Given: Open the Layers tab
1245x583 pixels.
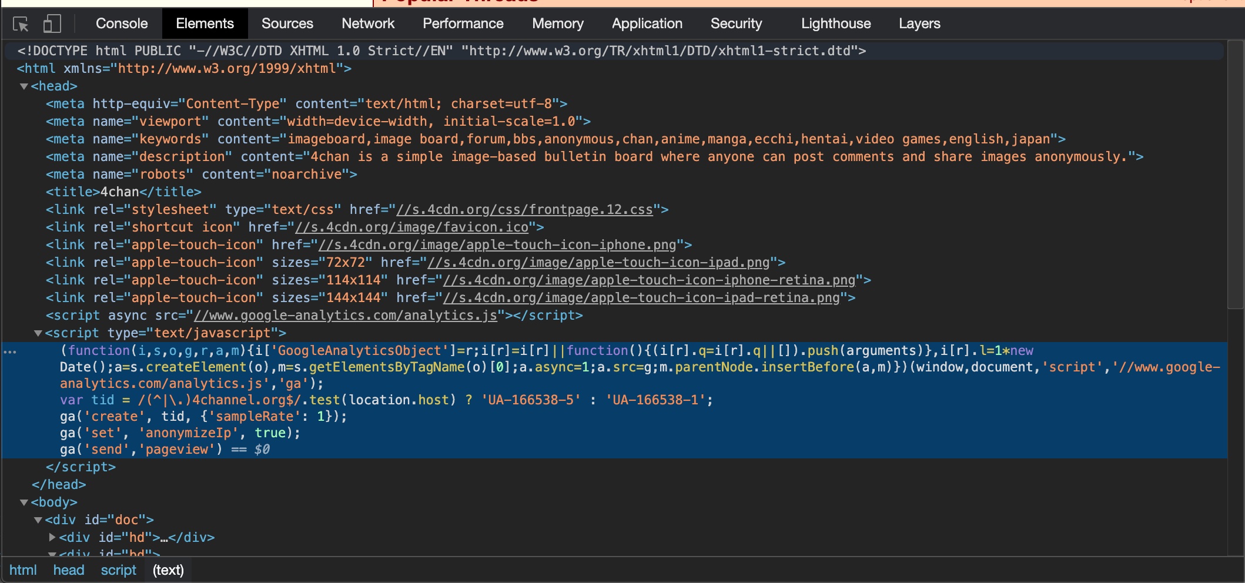Looking at the screenshot, I should [919, 24].
